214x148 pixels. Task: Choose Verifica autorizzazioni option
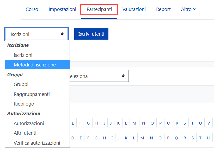pyautogui.click(x=37, y=143)
